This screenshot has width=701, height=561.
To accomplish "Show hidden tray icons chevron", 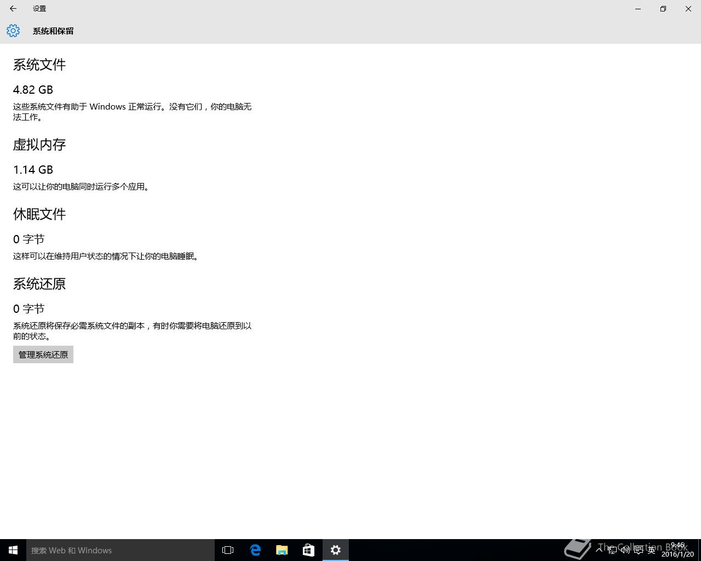I will point(599,550).
